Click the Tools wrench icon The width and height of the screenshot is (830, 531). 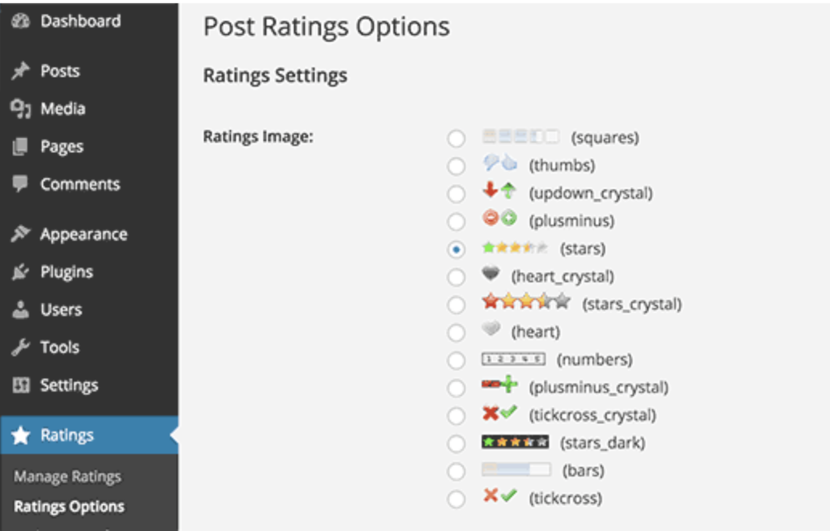coord(20,347)
